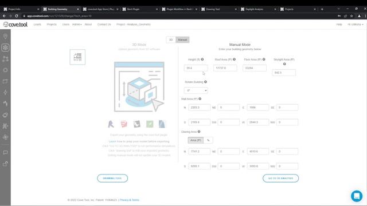
Task: Bookmark the page with star icon
Action: (x=352, y=16)
